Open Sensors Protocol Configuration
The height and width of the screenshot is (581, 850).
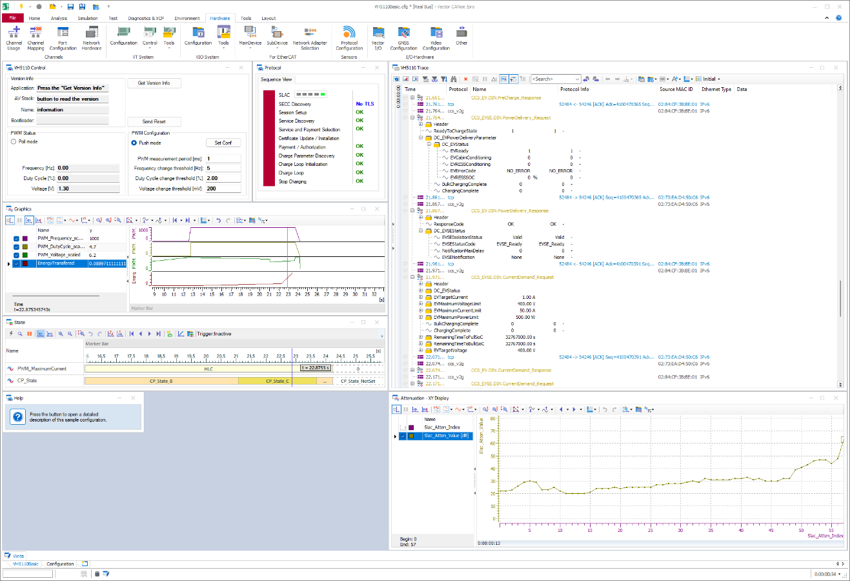tap(349, 39)
